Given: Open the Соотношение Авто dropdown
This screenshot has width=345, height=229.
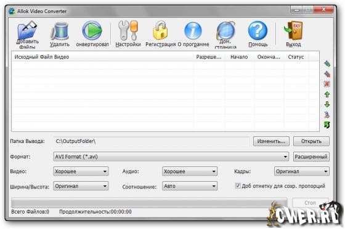Looking at the screenshot, I should [190, 186].
